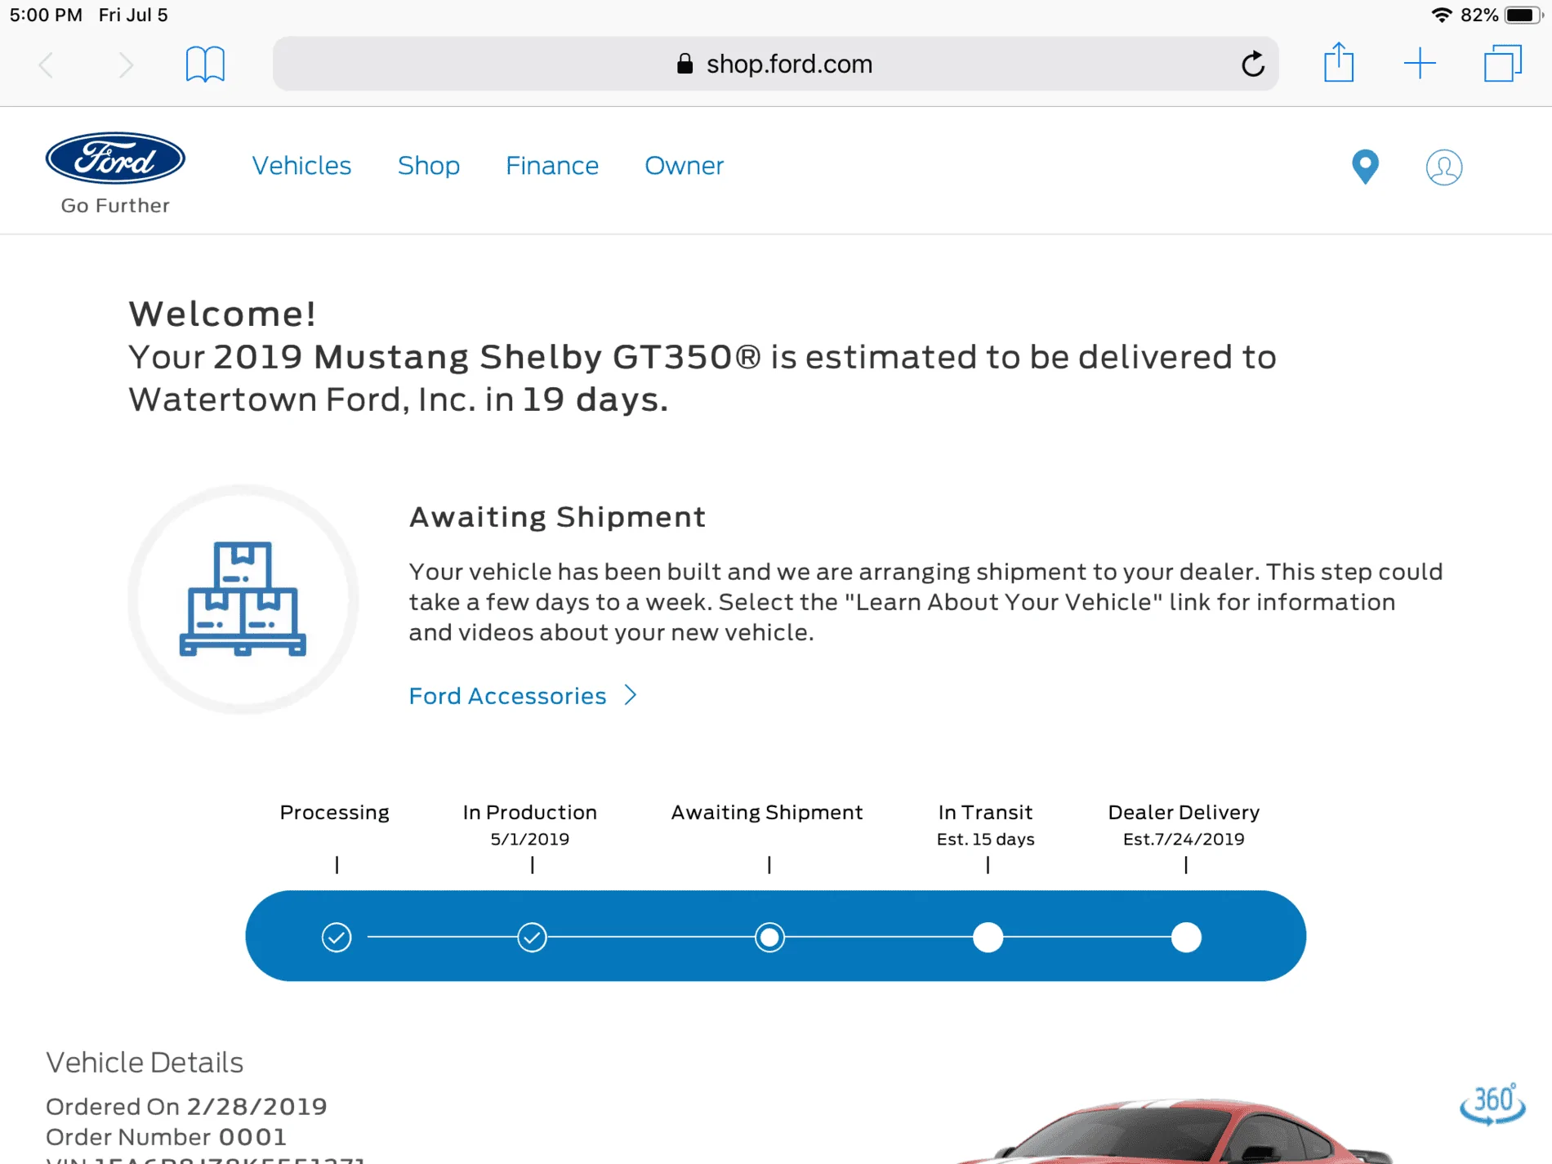Click the In Production 5/1/2019 date
1552x1164 pixels.
click(x=530, y=839)
